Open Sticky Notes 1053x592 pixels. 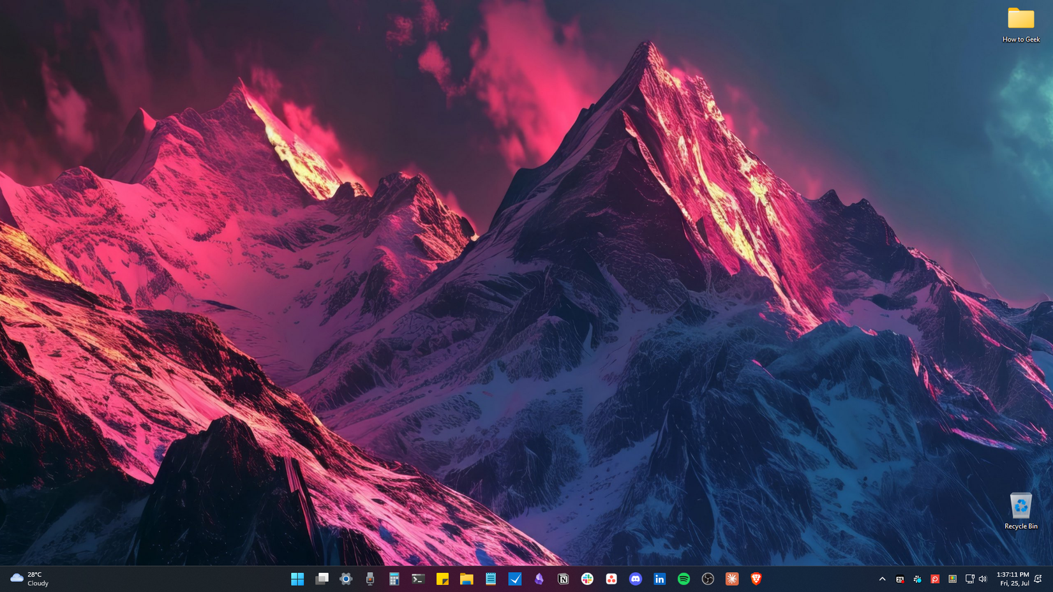click(443, 579)
